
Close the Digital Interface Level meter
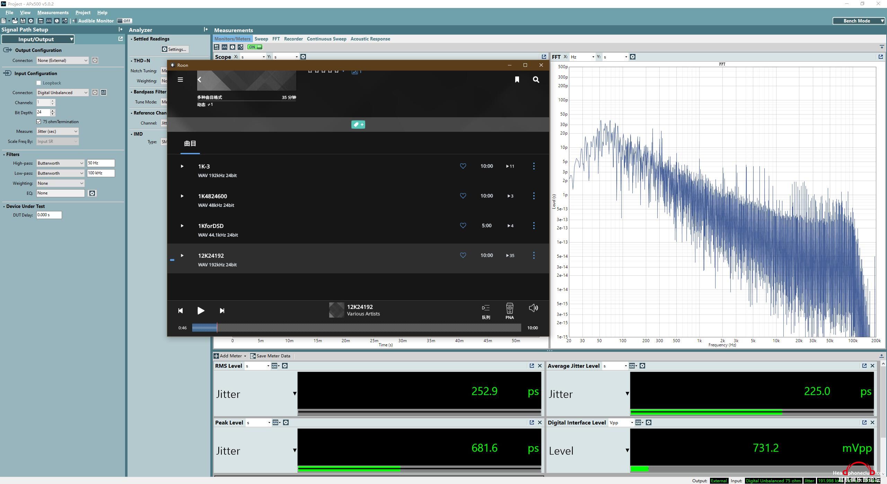(872, 422)
